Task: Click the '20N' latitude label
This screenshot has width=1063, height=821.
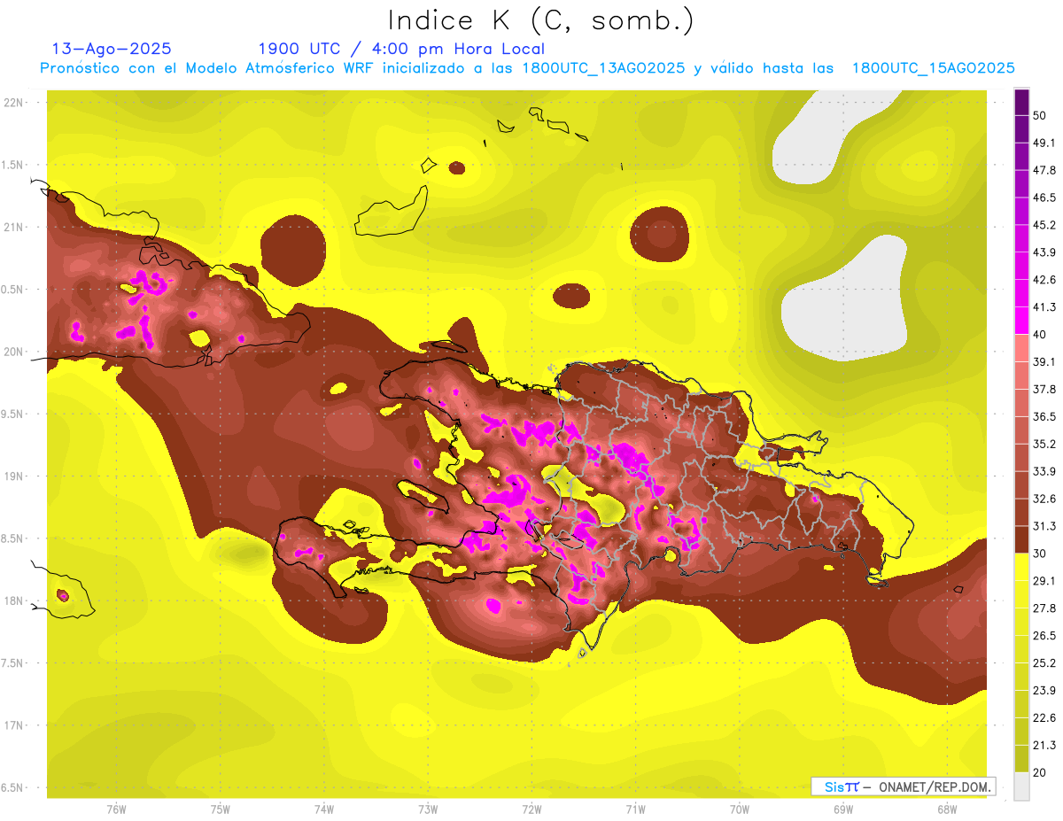Action: pyautogui.click(x=13, y=352)
